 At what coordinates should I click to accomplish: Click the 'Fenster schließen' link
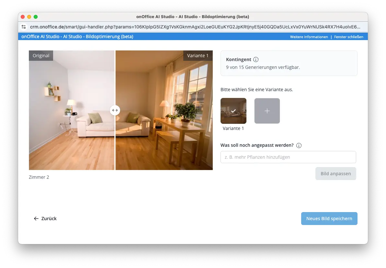click(348, 37)
